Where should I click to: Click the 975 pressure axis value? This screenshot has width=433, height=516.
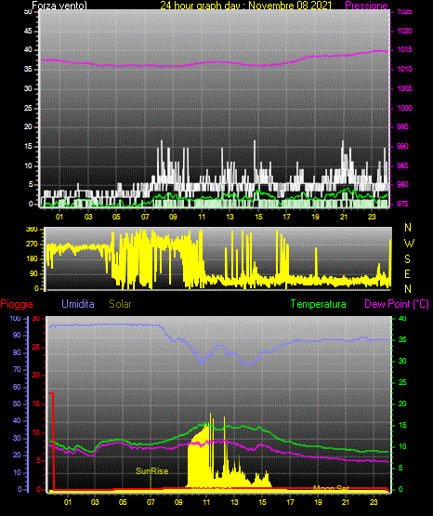tap(402, 204)
